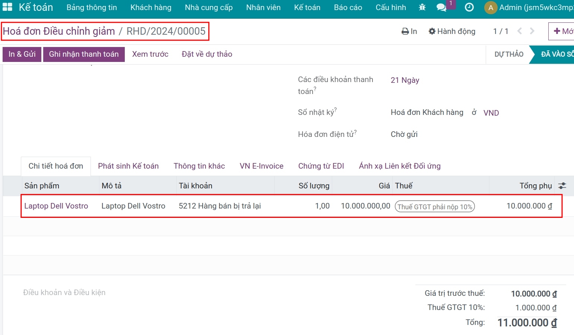Click the Admin user avatar
Screen dimensions: 574x335
click(x=491, y=7)
